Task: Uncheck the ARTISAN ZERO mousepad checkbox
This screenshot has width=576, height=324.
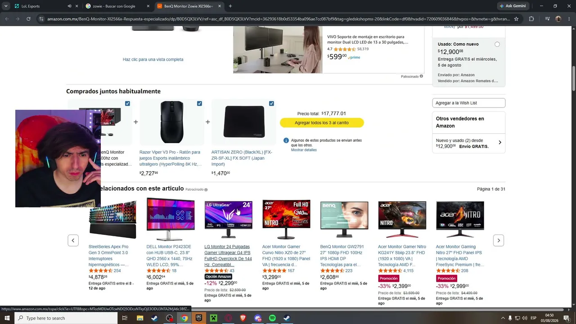Action: [x=271, y=103]
